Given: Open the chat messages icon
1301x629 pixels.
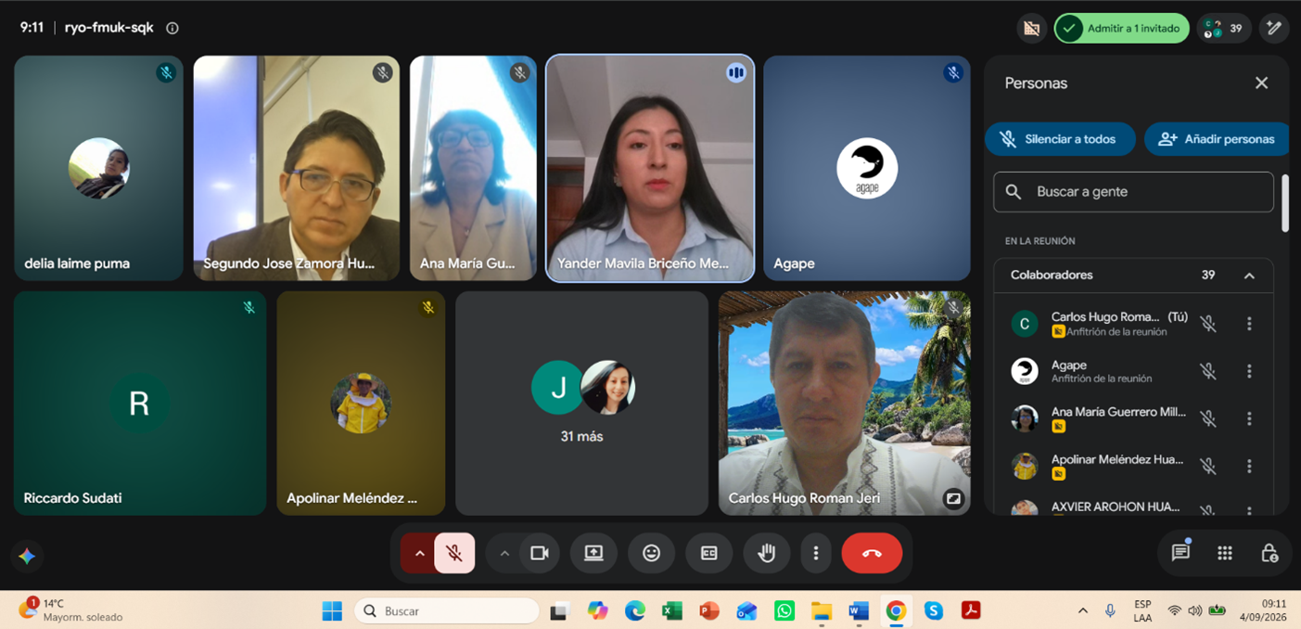Looking at the screenshot, I should point(1180,553).
